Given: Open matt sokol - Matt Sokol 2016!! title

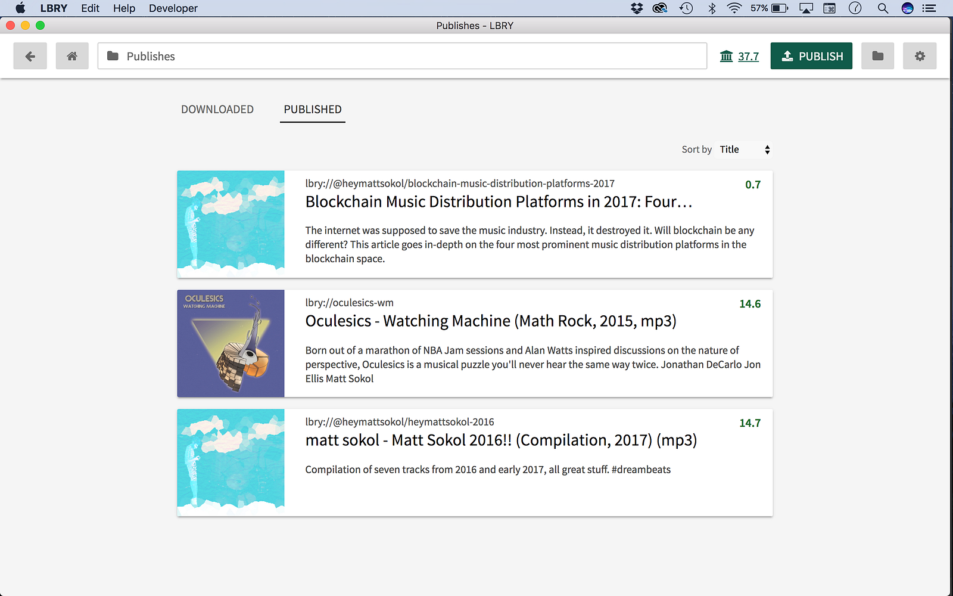Looking at the screenshot, I should coord(501,440).
